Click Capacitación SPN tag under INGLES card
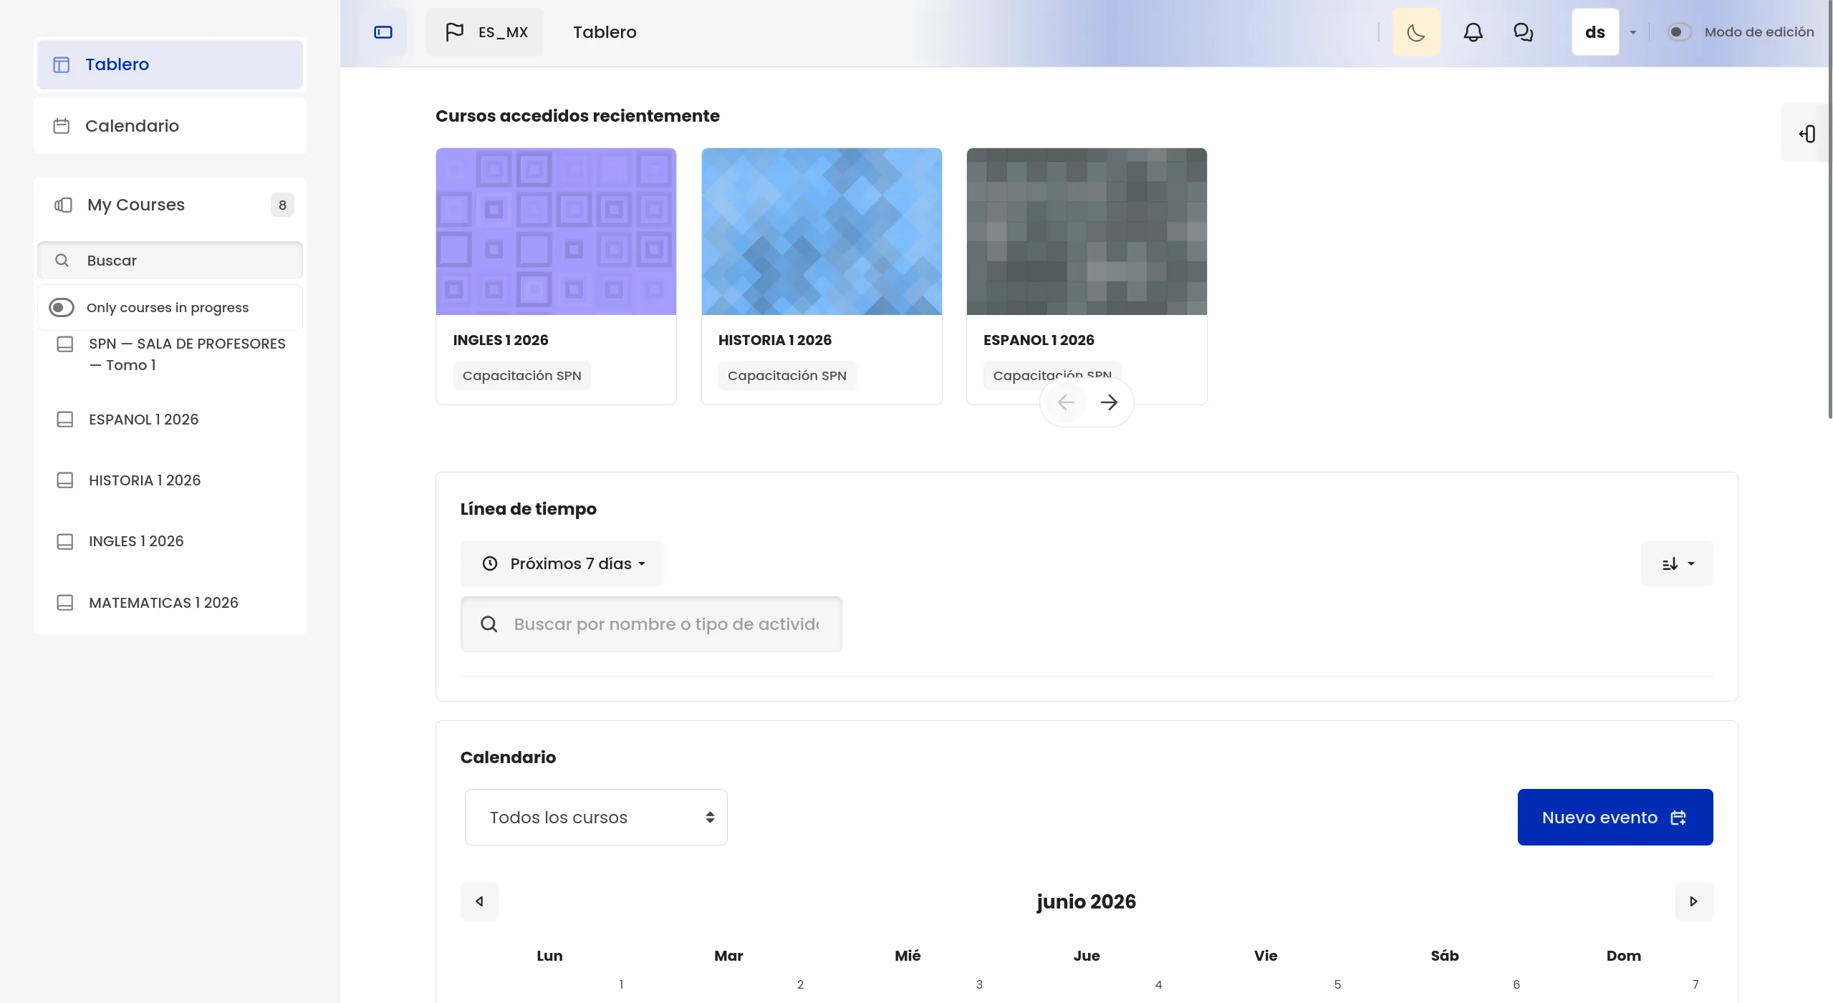Viewport: 1833px width, 1003px height. pos(522,376)
